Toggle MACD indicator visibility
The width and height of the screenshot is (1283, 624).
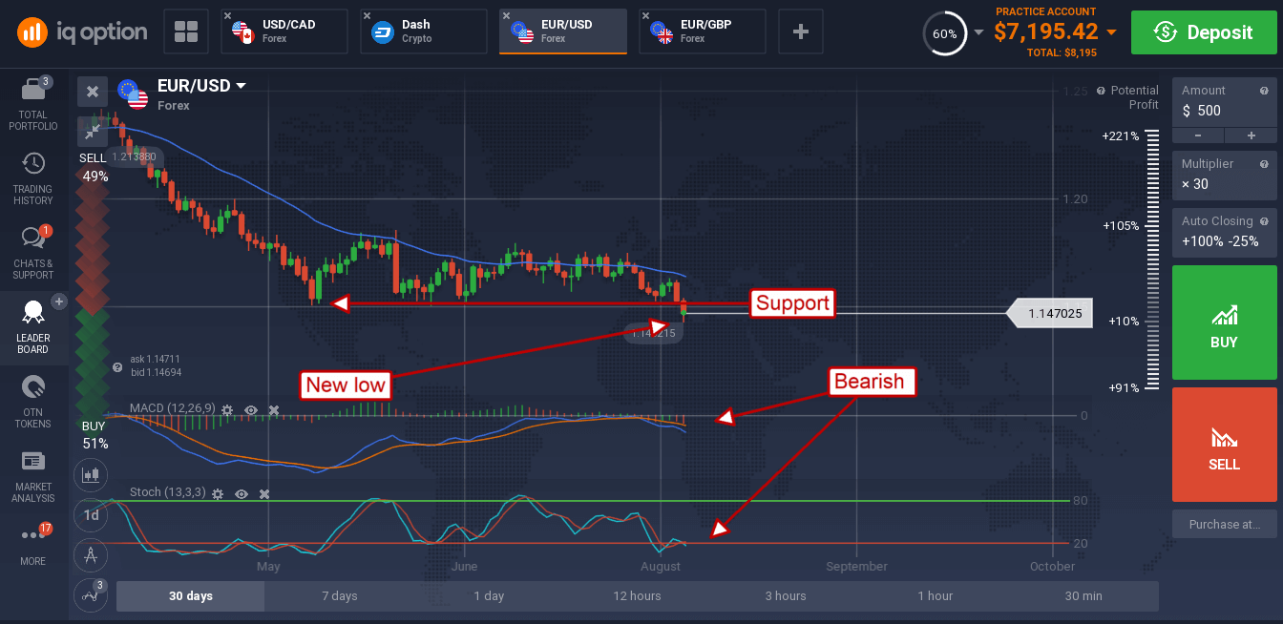251,409
